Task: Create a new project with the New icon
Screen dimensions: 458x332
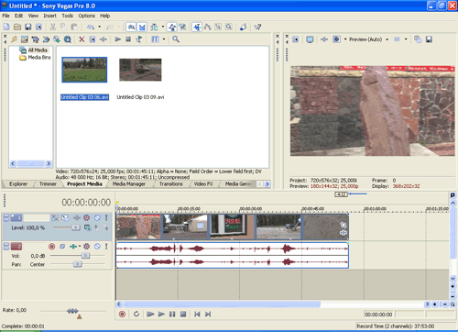Action: 6,27
